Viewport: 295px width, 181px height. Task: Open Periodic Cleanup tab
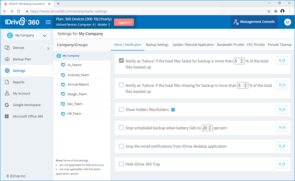pos(280,45)
